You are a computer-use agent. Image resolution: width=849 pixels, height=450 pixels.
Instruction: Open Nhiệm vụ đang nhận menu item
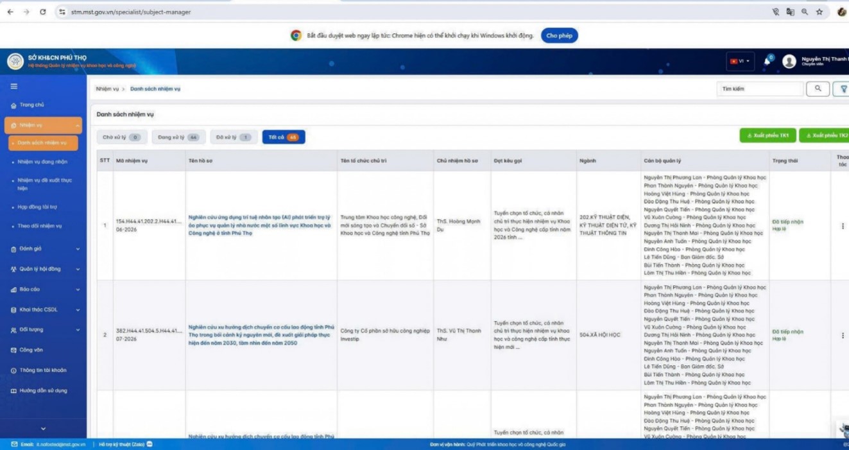(42, 162)
